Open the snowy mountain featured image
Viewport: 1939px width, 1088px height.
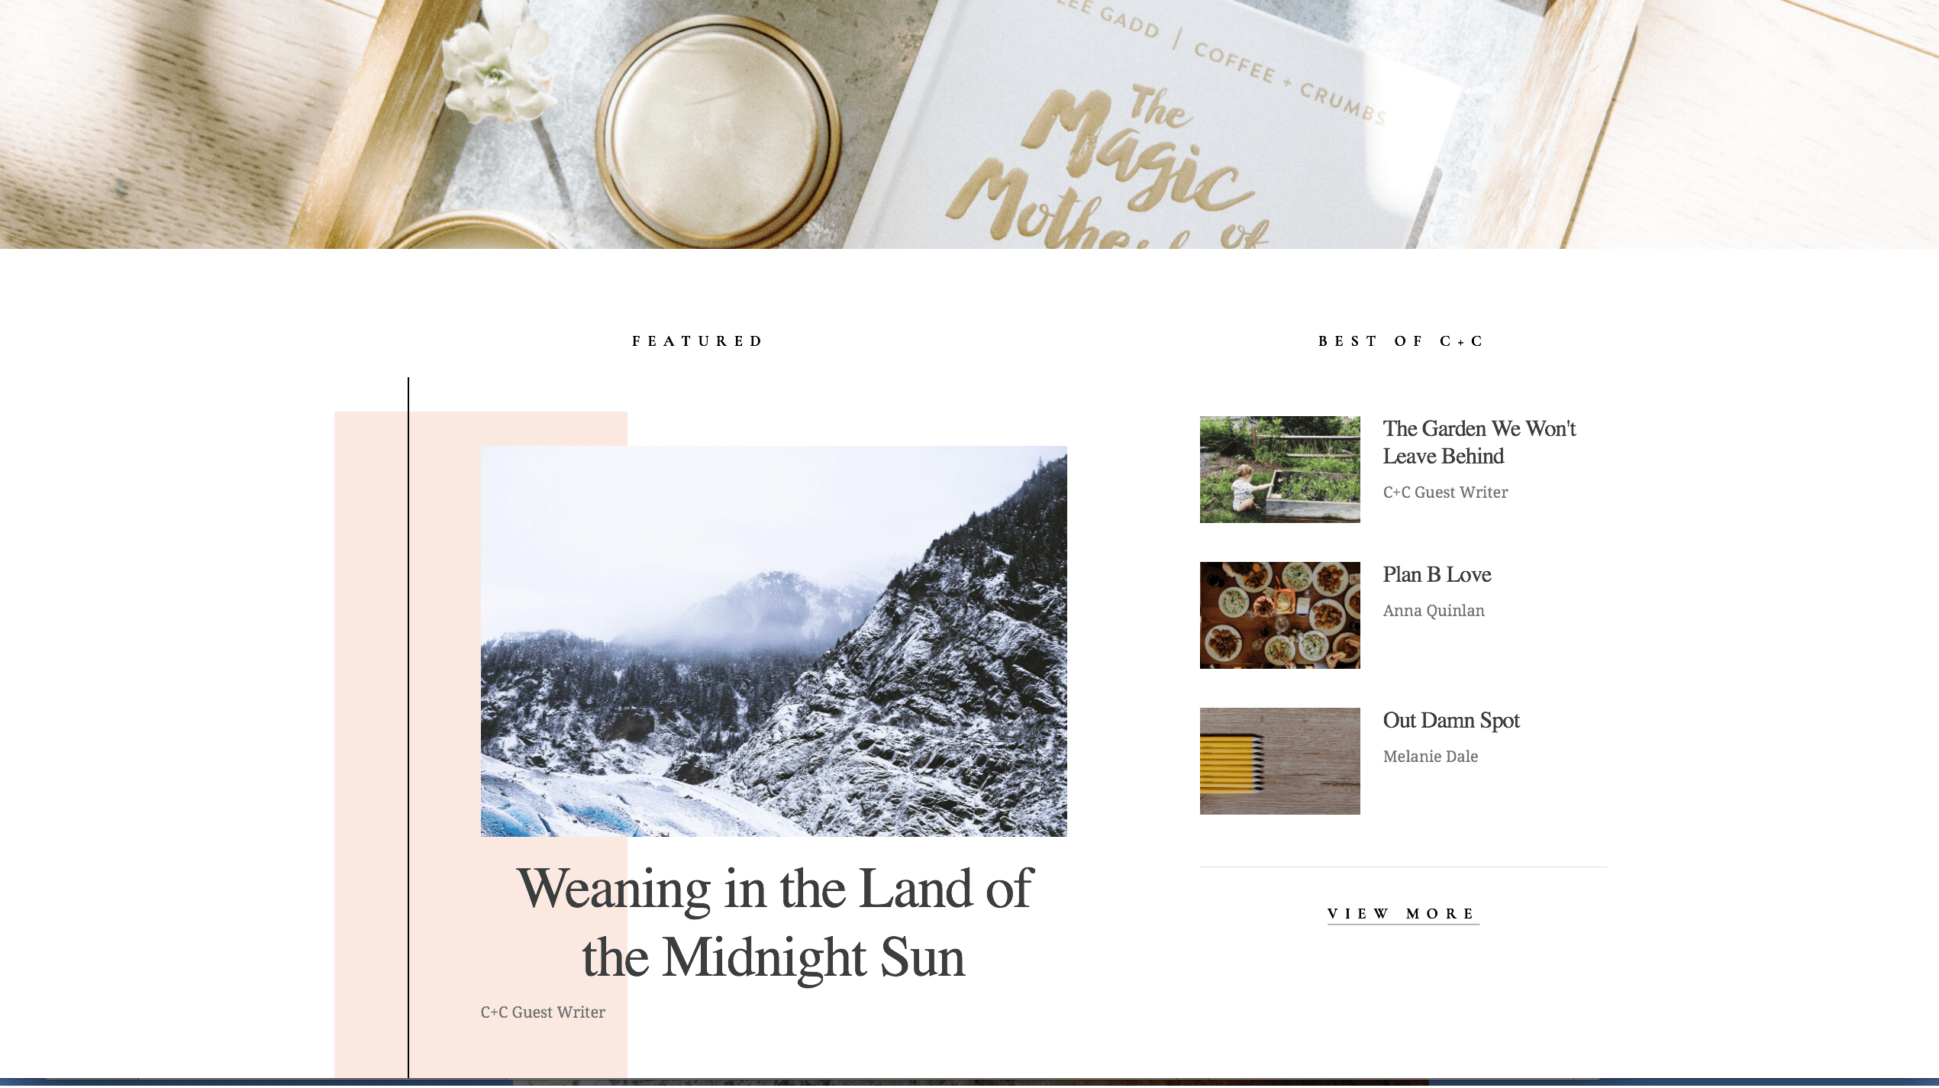click(773, 641)
